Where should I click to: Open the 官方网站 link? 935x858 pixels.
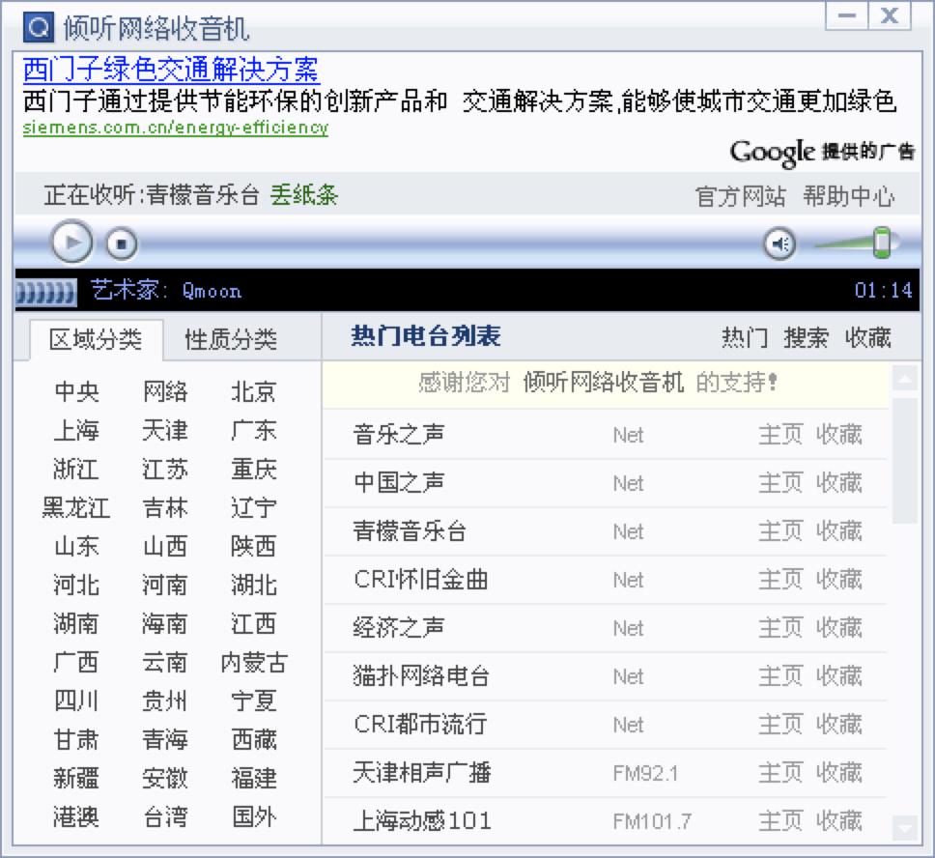740,196
